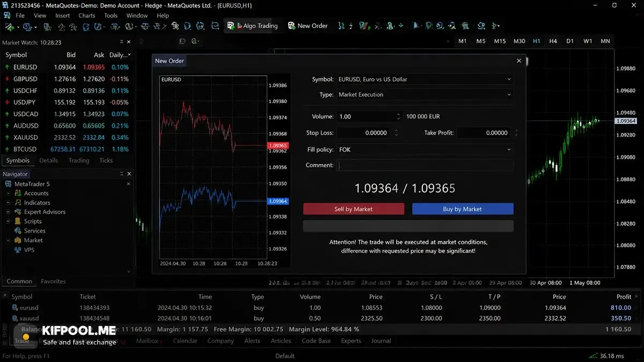644x362 pixels.
Task: Open the Charts menu
Action: pos(86,16)
